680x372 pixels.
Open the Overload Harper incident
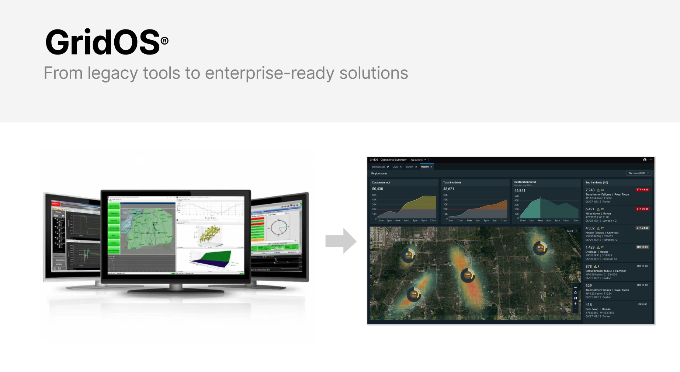pyautogui.click(x=617, y=253)
